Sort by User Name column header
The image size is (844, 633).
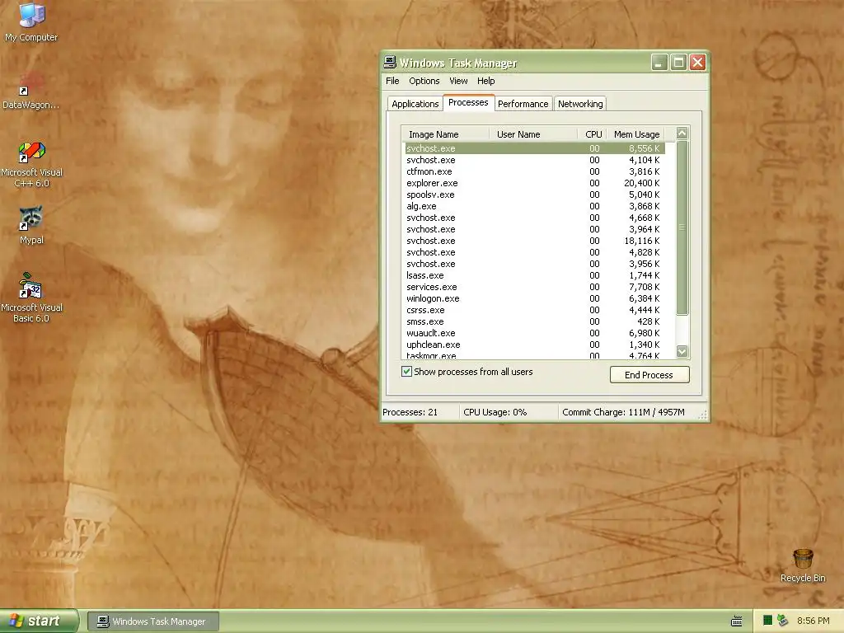pyautogui.click(x=533, y=134)
